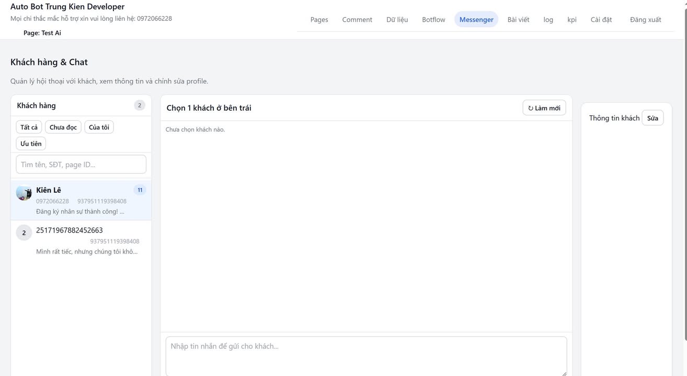Open conversation with customer 25171967882452663
The image size is (687, 376).
pos(81,240)
